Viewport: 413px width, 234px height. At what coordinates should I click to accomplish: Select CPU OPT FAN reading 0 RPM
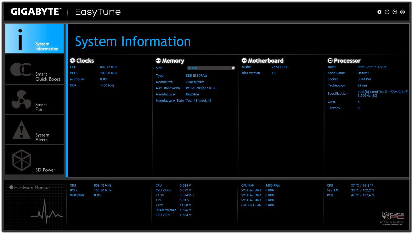click(x=270, y=205)
